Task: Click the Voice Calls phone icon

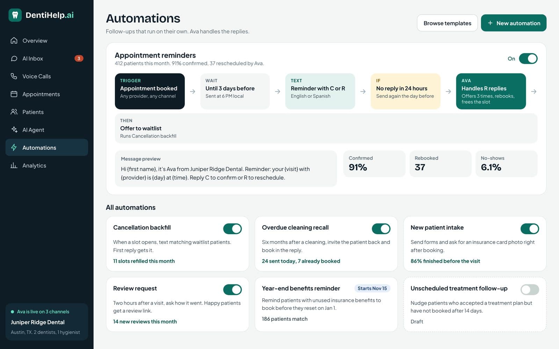Action: point(14,76)
